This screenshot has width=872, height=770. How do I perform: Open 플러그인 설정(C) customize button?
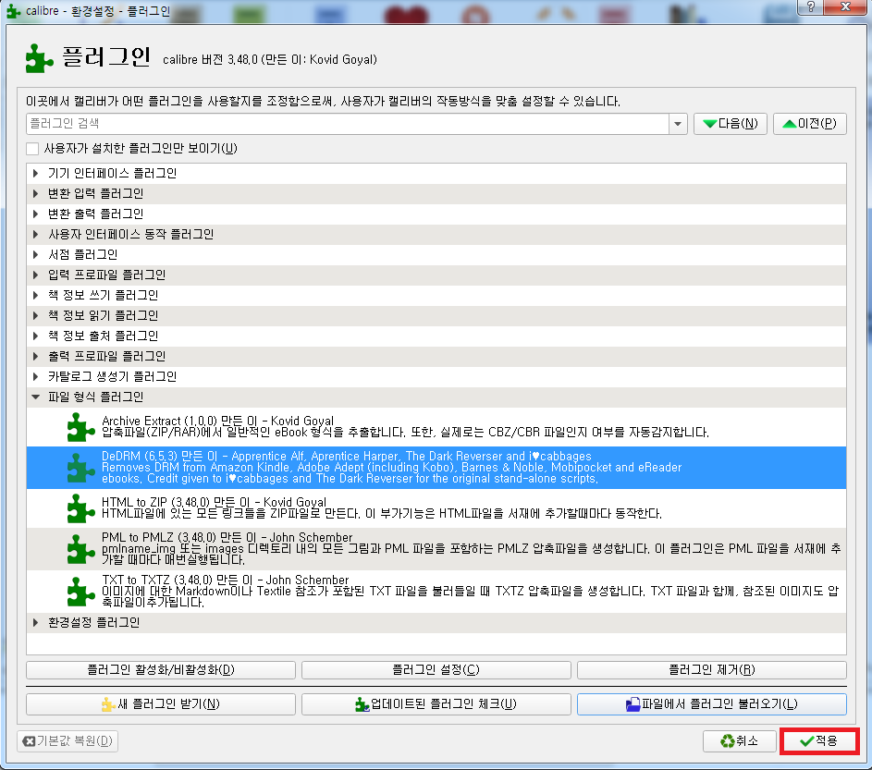coord(436,670)
